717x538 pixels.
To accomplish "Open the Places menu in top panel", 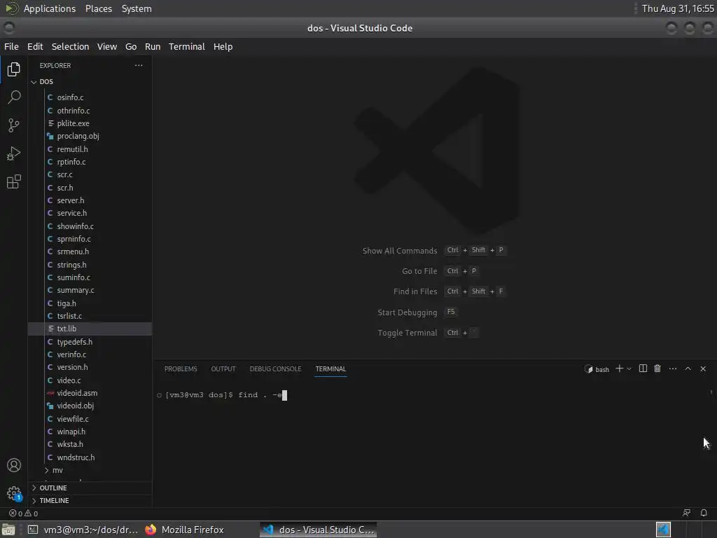I will tap(98, 8).
